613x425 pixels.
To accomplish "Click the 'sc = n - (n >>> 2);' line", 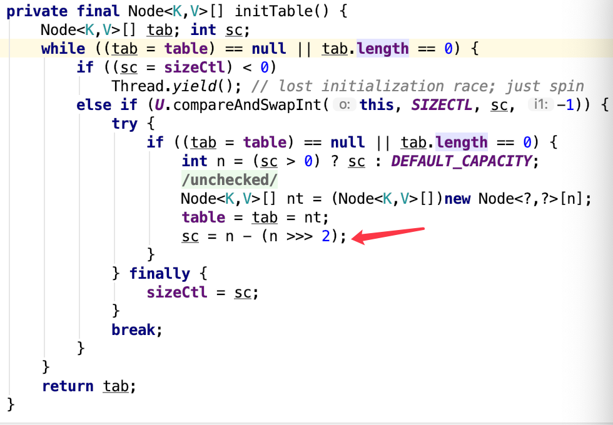I will tap(264, 236).
